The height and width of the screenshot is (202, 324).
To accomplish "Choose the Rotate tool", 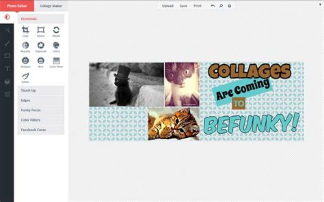I will pyautogui.click(x=56, y=31).
